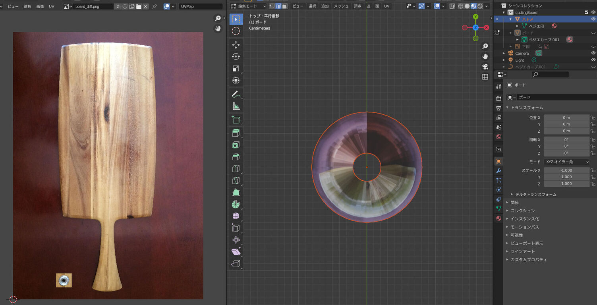This screenshot has width=597, height=305.
Task: Open the 画像 menu in the UV editor
Action: pos(40,6)
